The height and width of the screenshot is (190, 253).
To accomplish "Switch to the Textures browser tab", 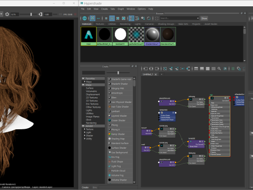I will click(x=100, y=24).
